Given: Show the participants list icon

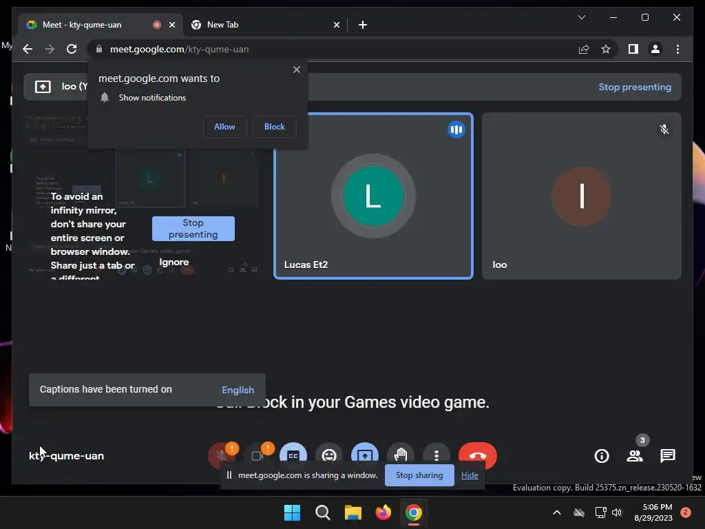Looking at the screenshot, I should (x=635, y=456).
